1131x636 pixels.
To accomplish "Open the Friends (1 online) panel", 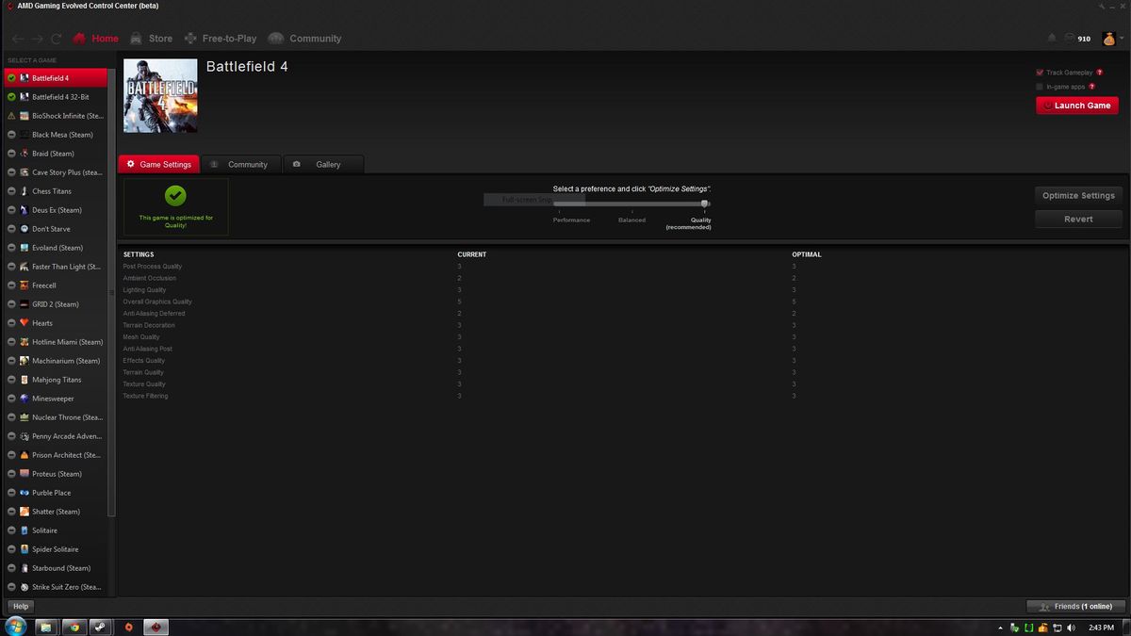I will tap(1075, 606).
